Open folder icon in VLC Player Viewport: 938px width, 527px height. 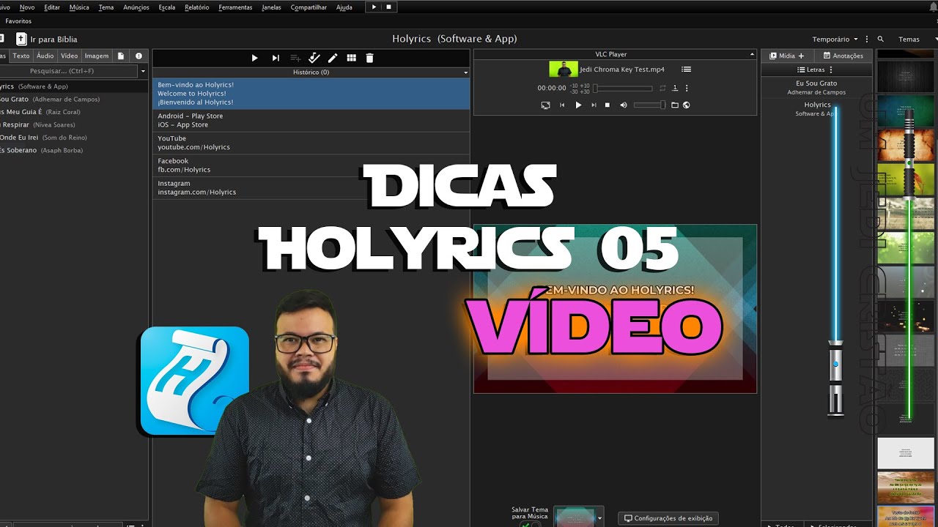point(675,105)
